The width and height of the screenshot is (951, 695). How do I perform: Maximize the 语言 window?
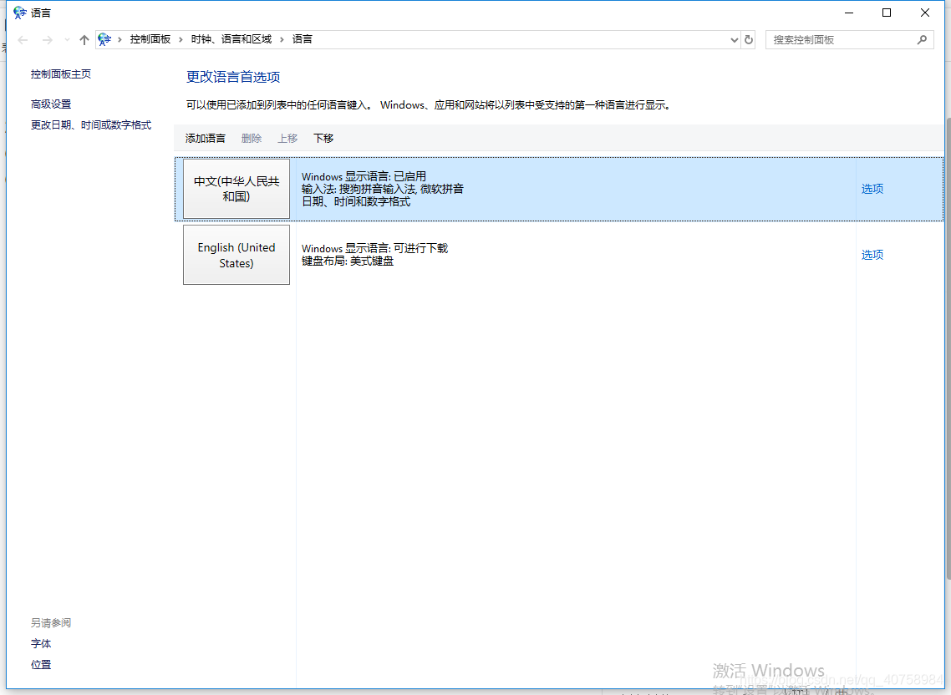[887, 13]
